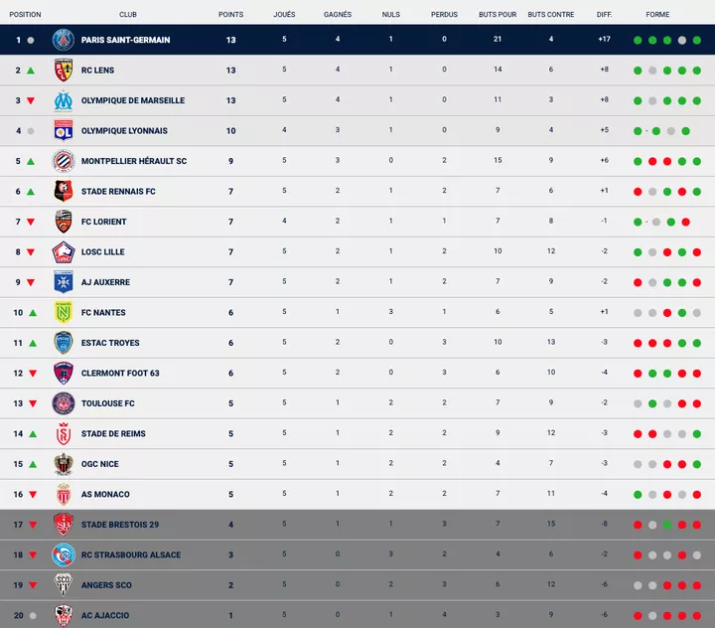
Task: Select the AC Ajaccio name link
Action: click(x=104, y=615)
